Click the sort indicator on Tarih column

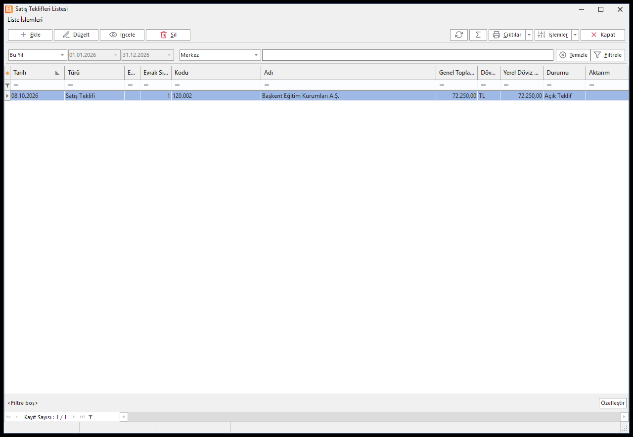[57, 73]
